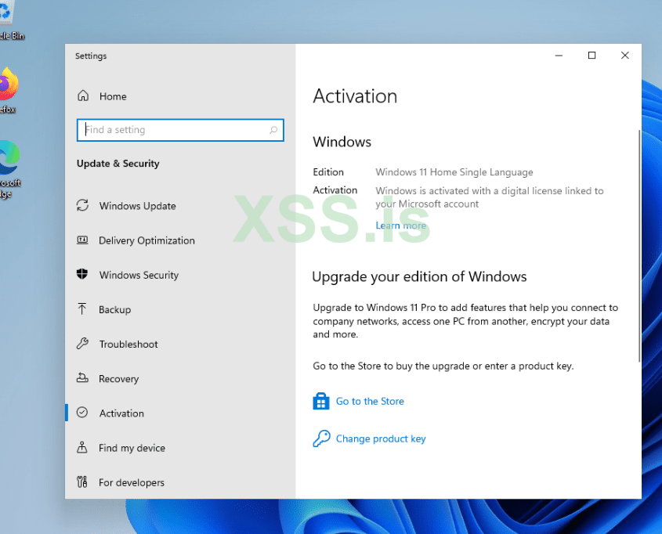The image size is (662, 534).
Task: Click Change product key link
Action: click(x=381, y=438)
